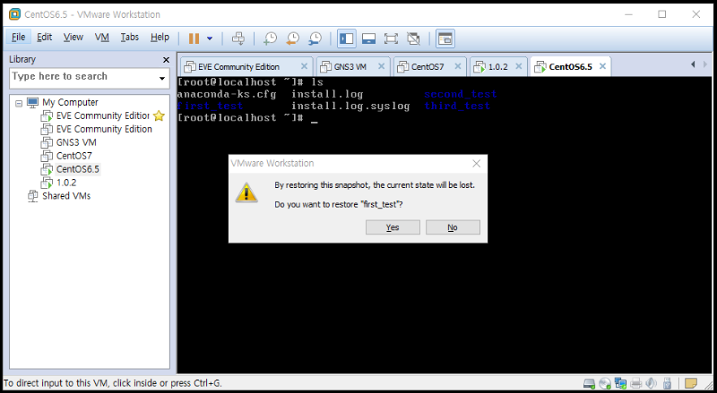Select Shared VMs in the library
The height and width of the screenshot is (393, 717).
click(66, 195)
